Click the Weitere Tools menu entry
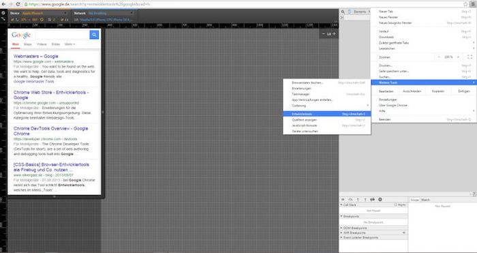This screenshot has width=477, height=253. click(423, 83)
